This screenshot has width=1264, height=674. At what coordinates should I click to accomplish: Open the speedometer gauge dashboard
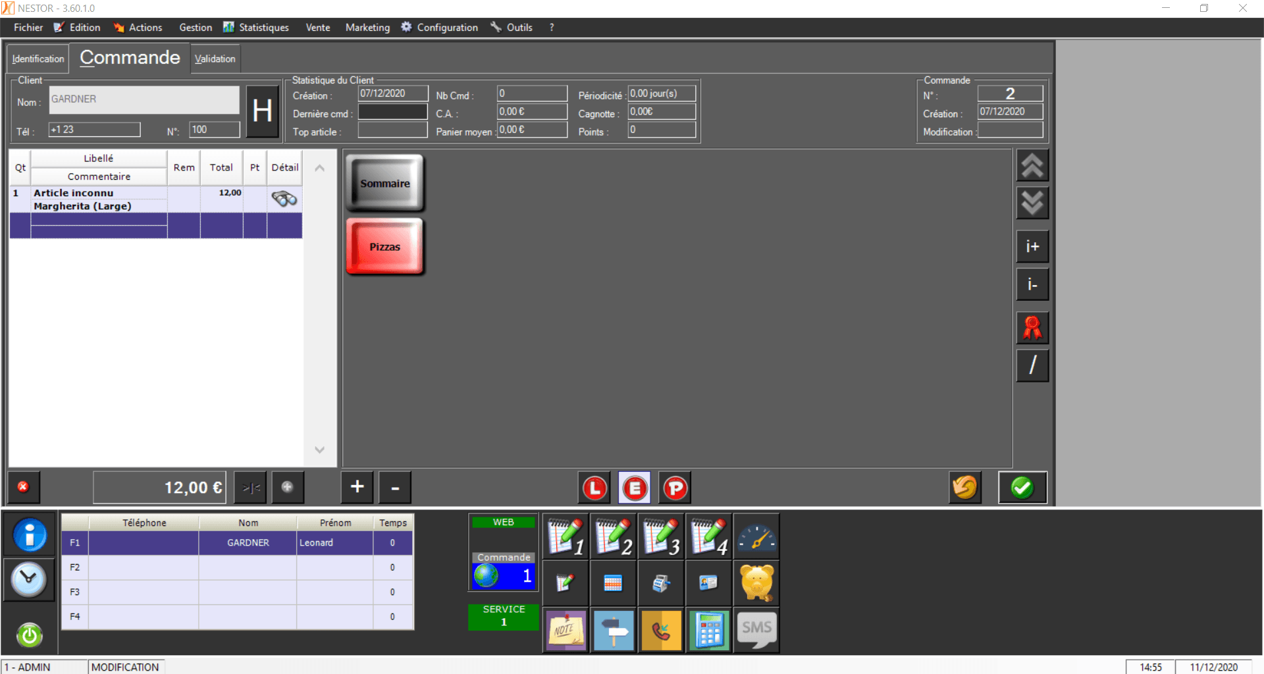756,536
